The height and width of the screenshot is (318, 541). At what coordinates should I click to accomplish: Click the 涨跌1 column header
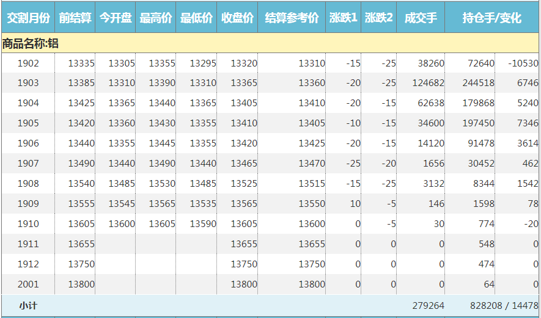coord(343,18)
